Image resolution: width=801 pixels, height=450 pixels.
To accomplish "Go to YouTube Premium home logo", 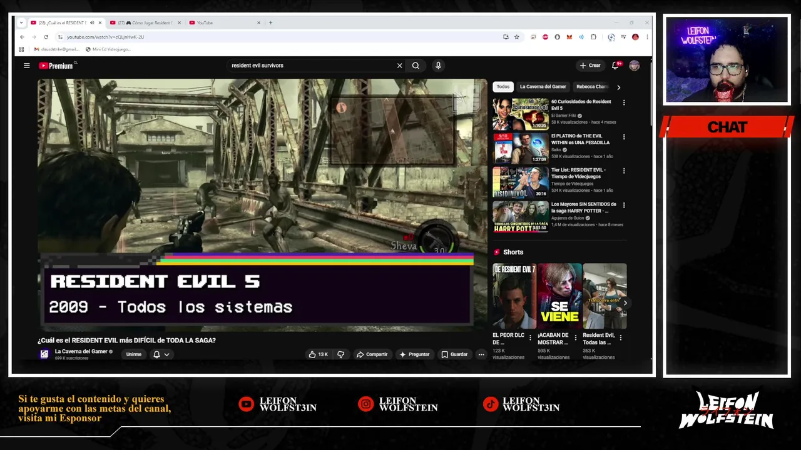I will point(56,66).
